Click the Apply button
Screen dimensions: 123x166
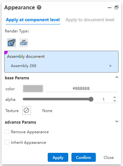point(58,157)
